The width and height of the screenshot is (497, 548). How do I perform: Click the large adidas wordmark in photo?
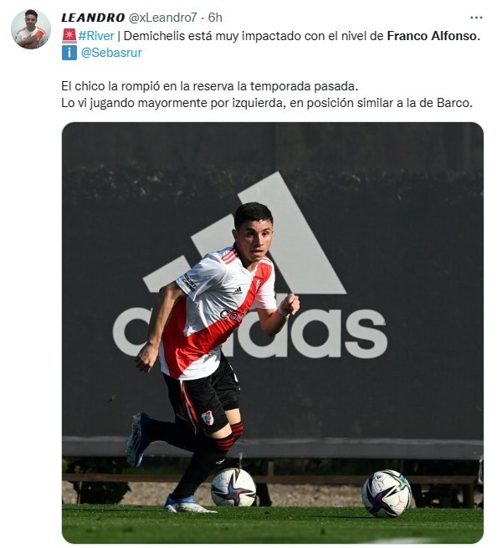250,333
